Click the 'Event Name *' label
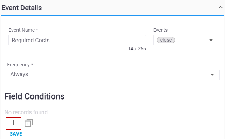 click(x=23, y=30)
